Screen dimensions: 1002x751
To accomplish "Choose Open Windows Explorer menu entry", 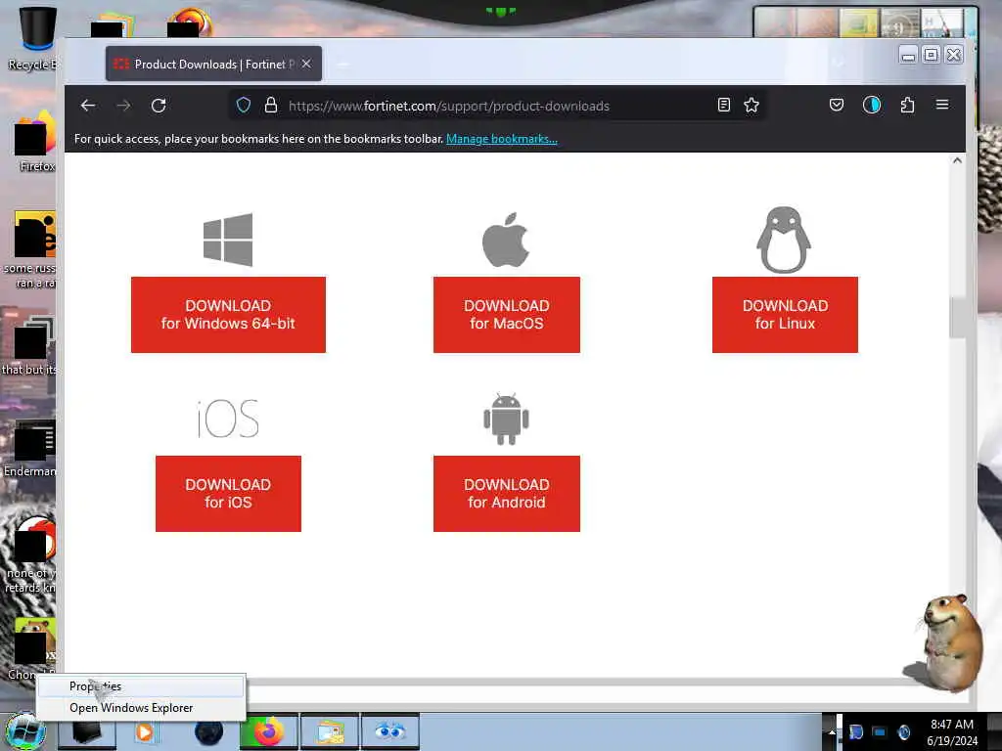I will point(141,708).
